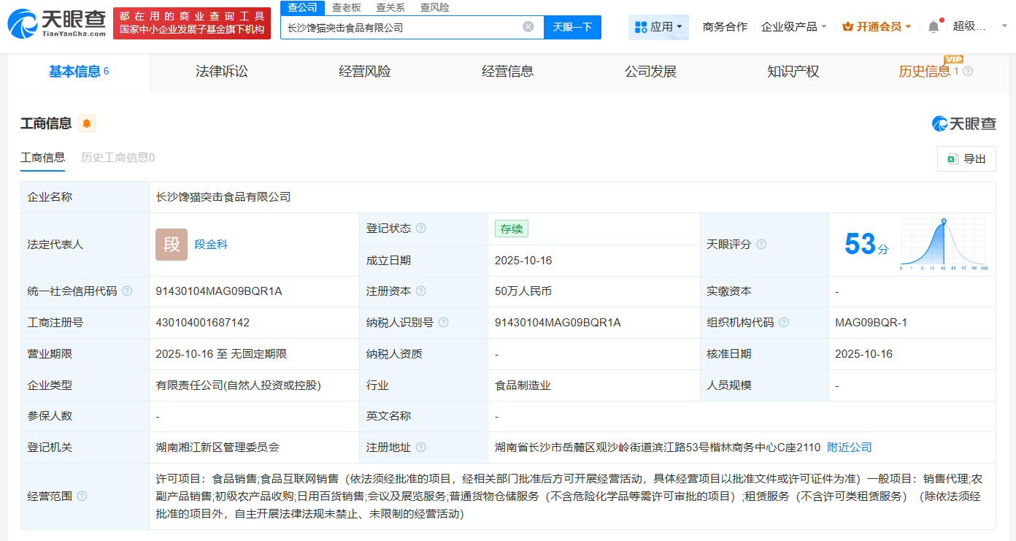This screenshot has height=541, width=1016.
Task: Click the 导出 export button
Action: click(966, 158)
